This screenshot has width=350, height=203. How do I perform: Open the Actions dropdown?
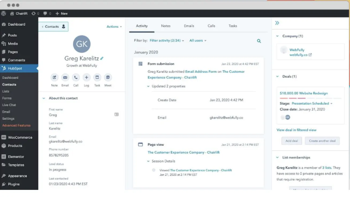point(114,27)
